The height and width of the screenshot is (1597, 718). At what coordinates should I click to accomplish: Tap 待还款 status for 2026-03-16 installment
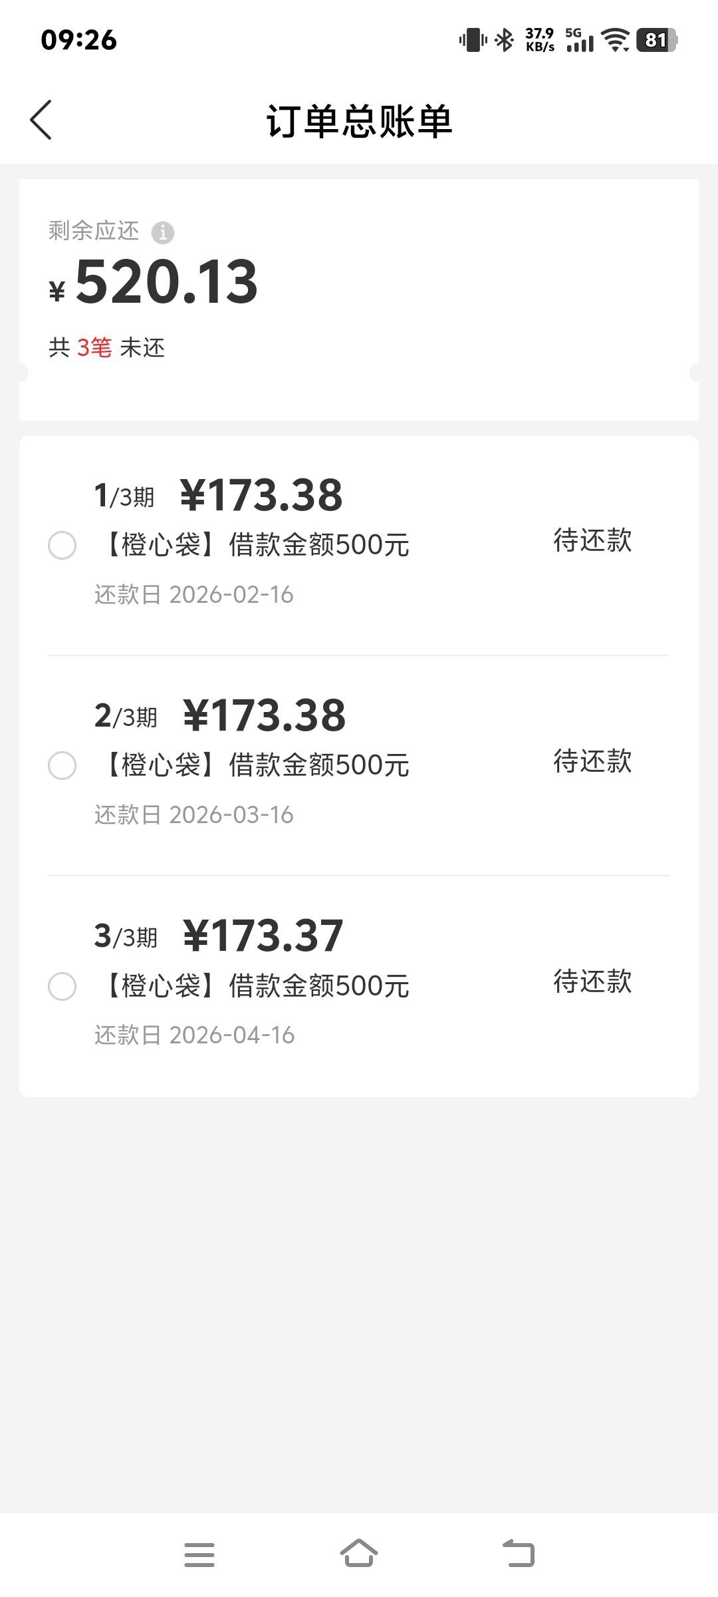(592, 761)
